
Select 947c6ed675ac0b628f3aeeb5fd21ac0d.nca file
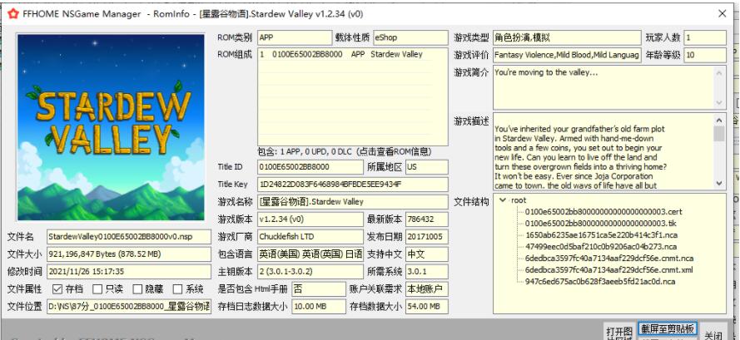[x=600, y=282]
